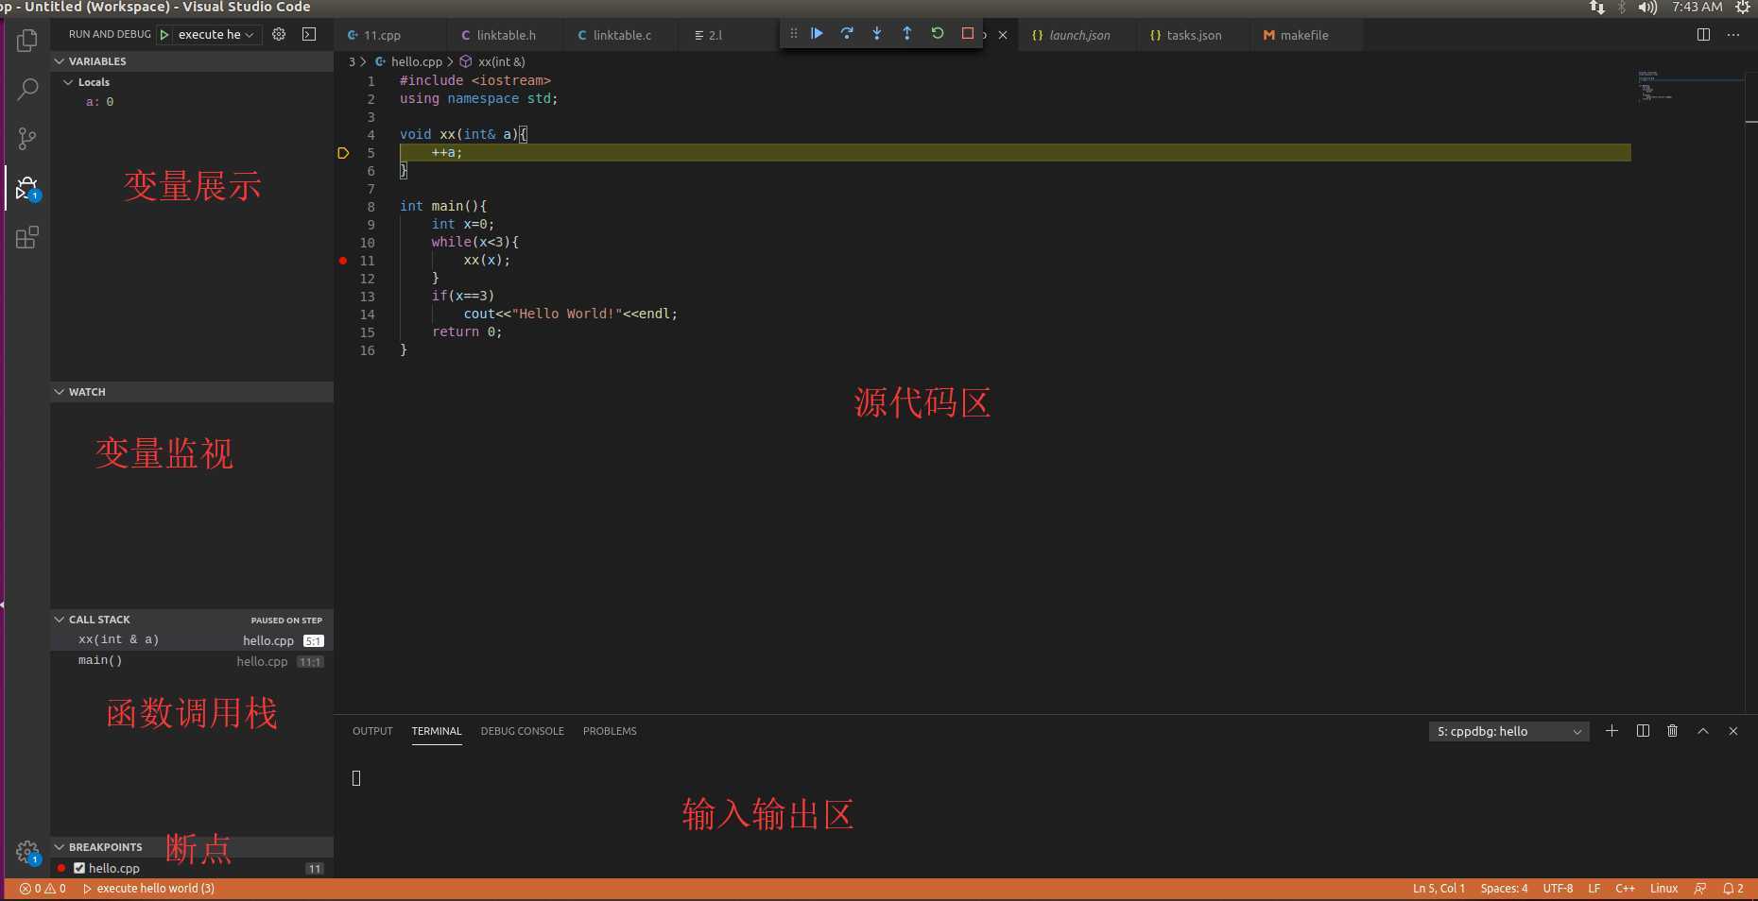The width and height of the screenshot is (1758, 901).
Task: Open the Run and Debug view icon
Action: (x=27, y=188)
